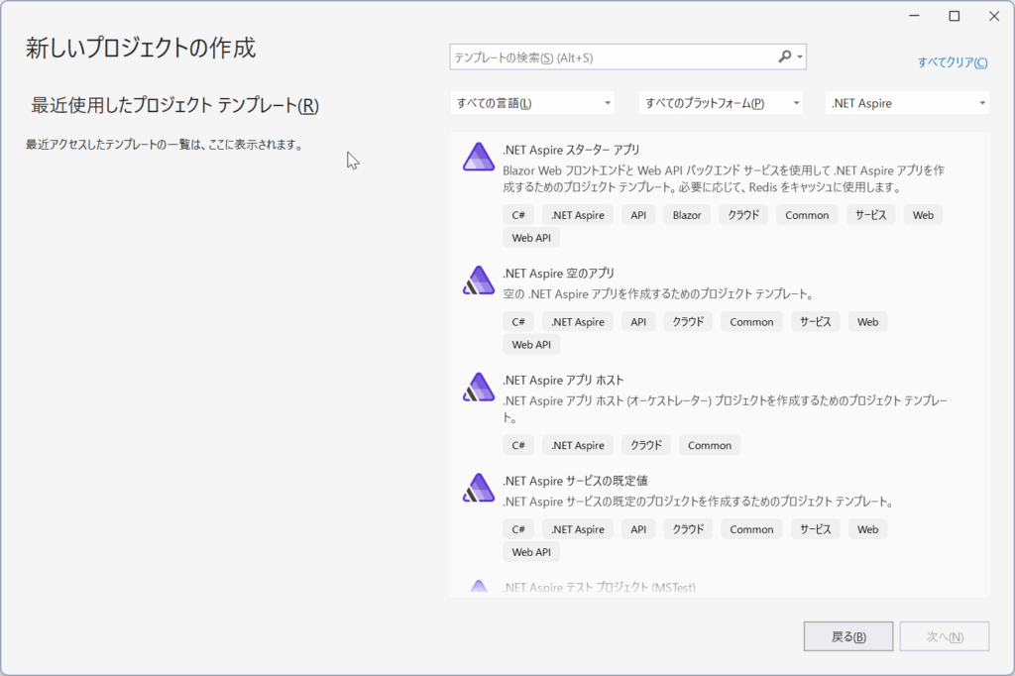The width and height of the screenshot is (1015, 676).
Task: Click the サービス tag under サービスの既定値
Action: [x=815, y=529]
